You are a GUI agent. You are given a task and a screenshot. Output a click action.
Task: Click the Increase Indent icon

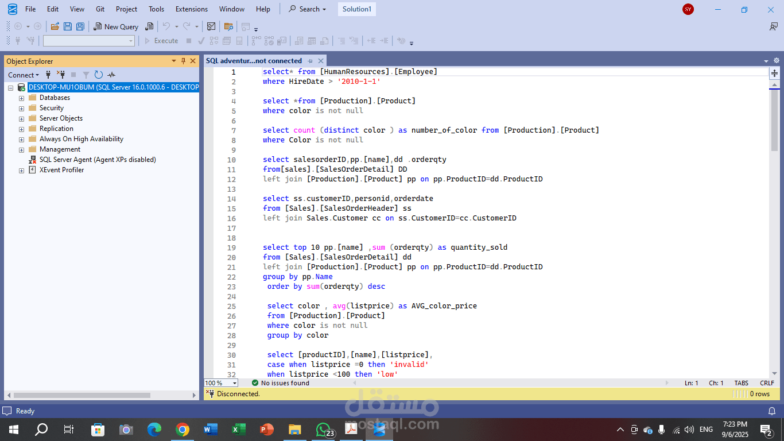pyautogui.click(x=384, y=41)
